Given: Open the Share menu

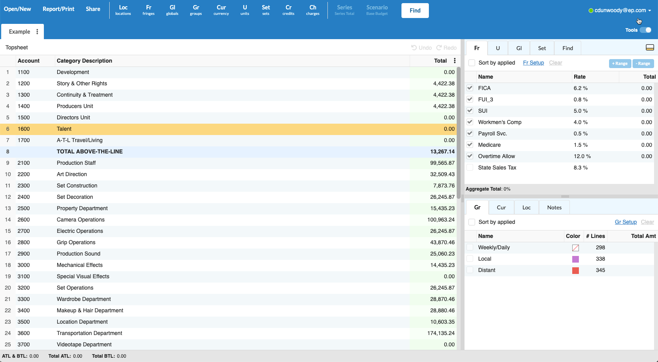Looking at the screenshot, I should (x=93, y=9).
